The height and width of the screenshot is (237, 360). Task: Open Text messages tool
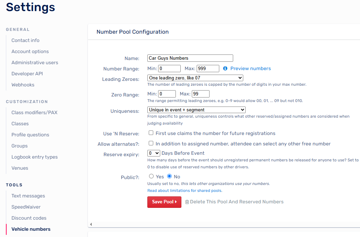coord(28,196)
